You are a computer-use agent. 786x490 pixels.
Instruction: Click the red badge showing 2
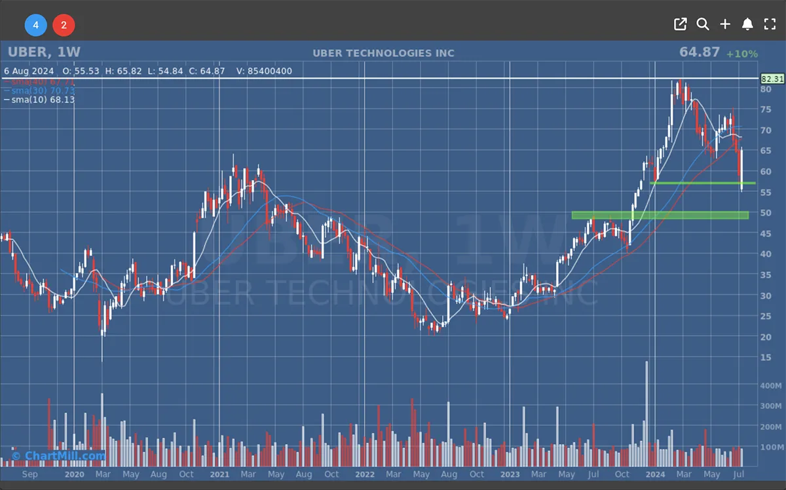pos(64,26)
